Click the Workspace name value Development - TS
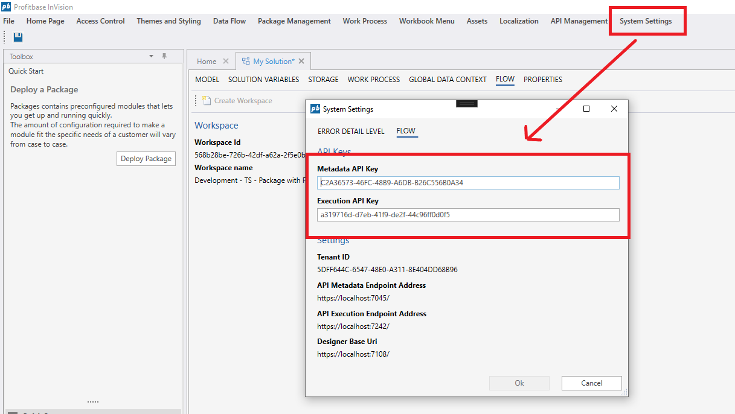The height and width of the screenshot is (414, 735). 250,180
